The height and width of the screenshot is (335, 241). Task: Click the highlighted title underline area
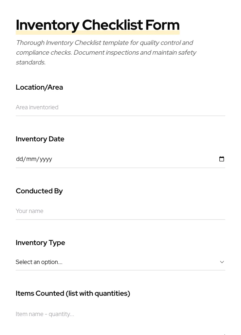coord(98,32)
